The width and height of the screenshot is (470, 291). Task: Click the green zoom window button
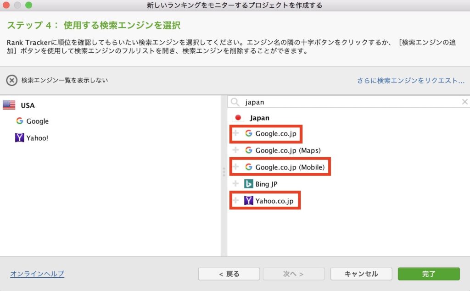(28, 5)
